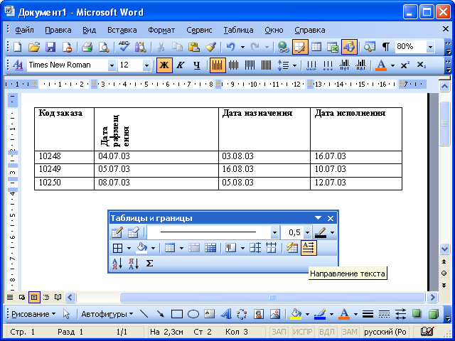This screenshot has height=341, width=455.
Task: Select the browse object round button
Action: (444, 273)
